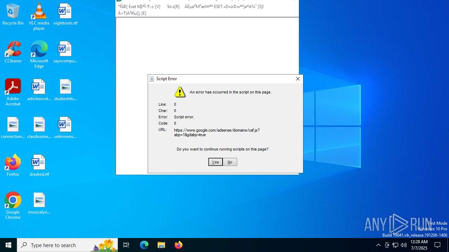Open the volume control tray icon
This screenshot has width=449, height=252.
tap(404, 245)
